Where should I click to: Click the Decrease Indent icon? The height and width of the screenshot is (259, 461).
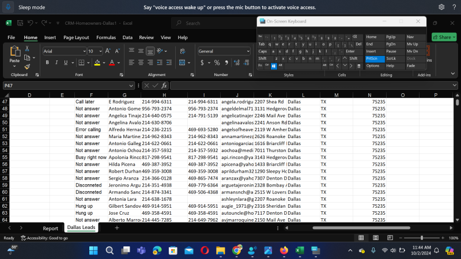(160, 63)
